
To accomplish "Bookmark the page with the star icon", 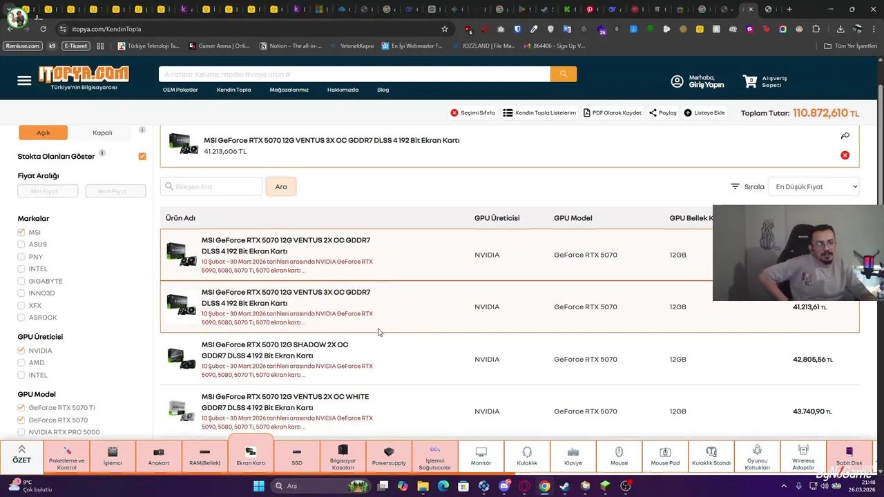I will 445,29.
